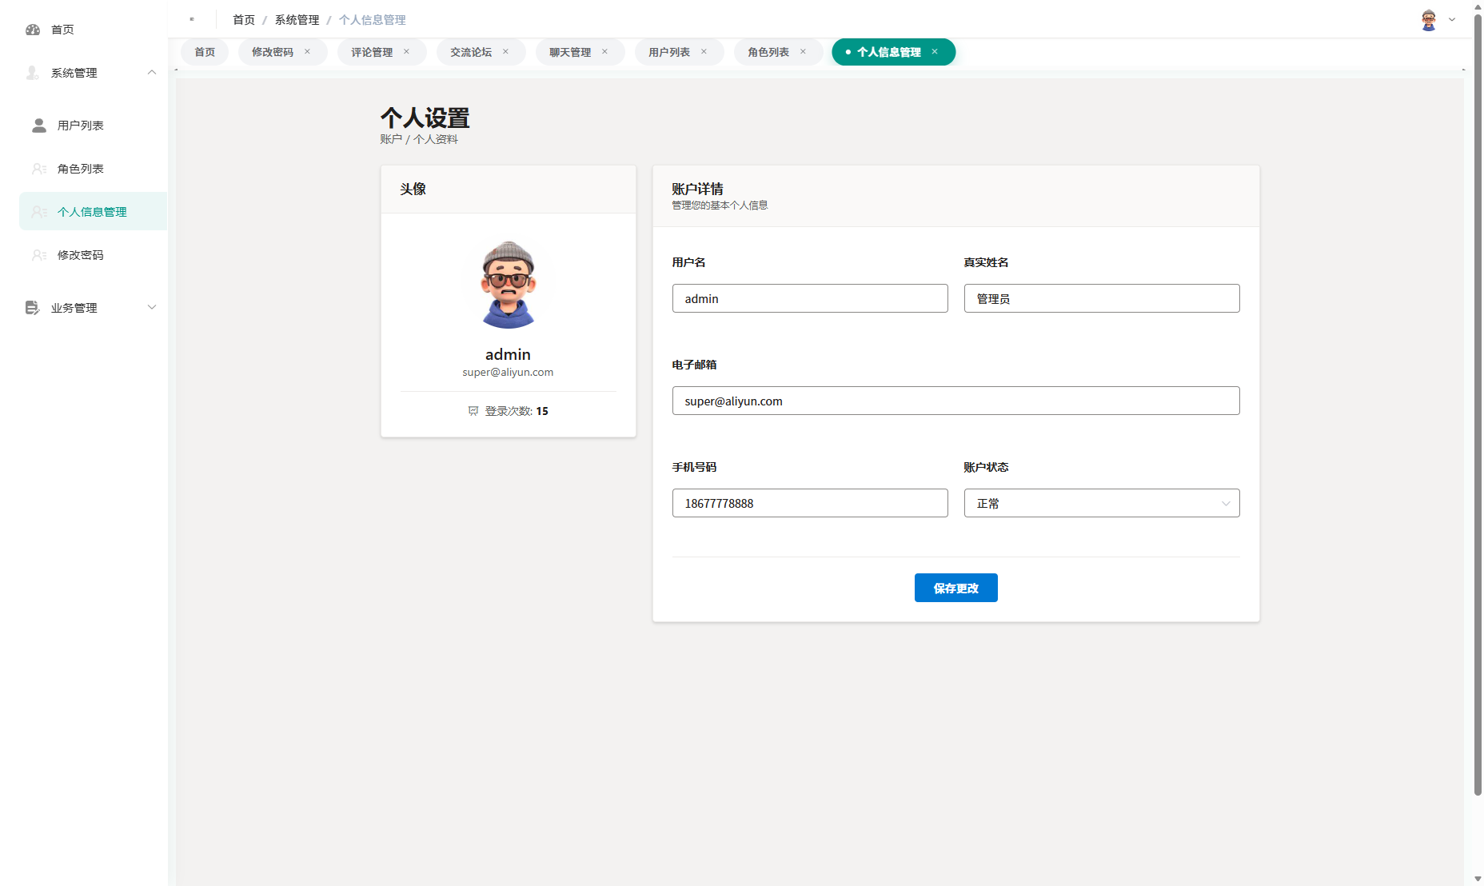Image resolution: width=1484 pixels, height=886 pixels.
Task: Click the 角色列表 role icon
Action: 38,169
